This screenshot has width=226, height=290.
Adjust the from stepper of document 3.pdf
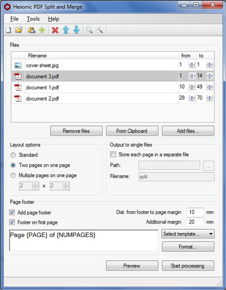point(192,76)
